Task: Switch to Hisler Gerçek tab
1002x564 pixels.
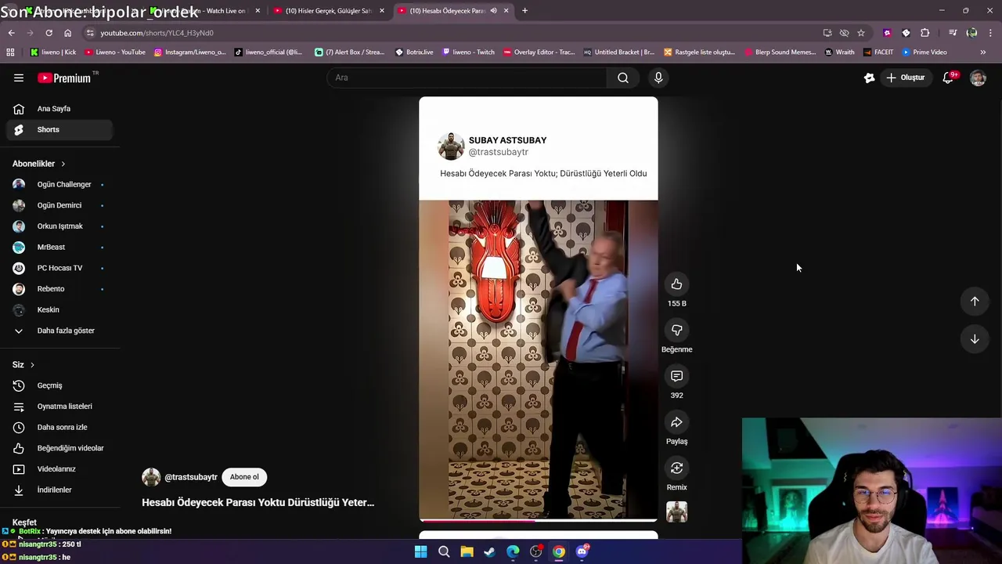Action: (329, 11)
